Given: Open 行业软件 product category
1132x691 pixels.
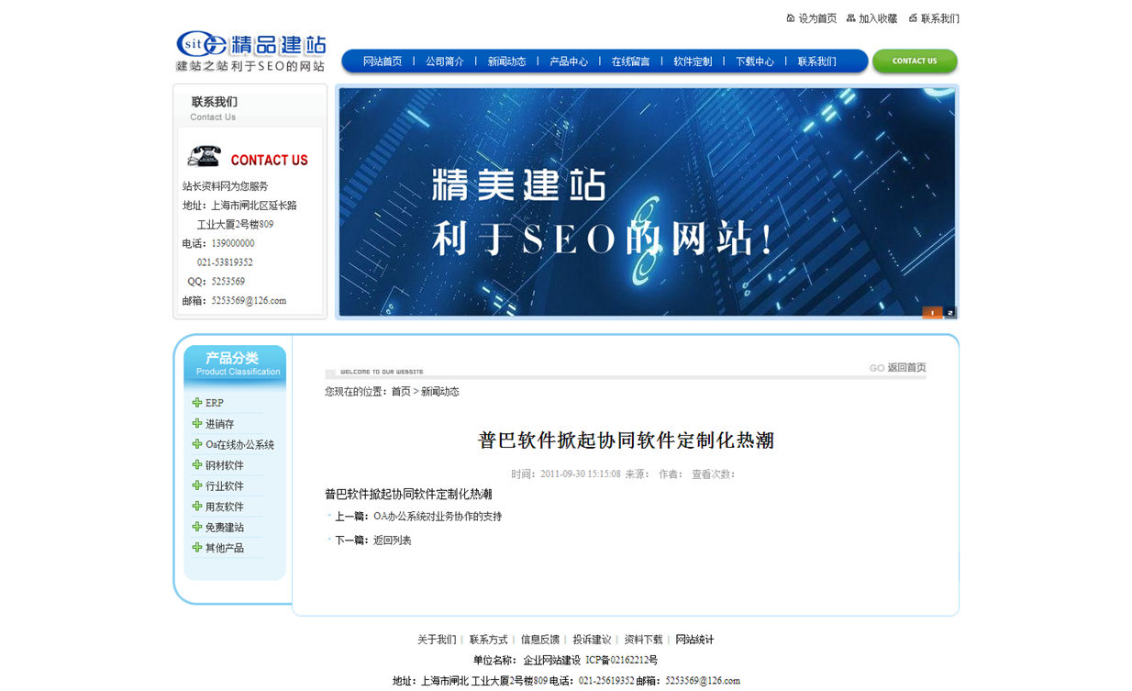Looking at the screenshot, I should coord(225,485).
